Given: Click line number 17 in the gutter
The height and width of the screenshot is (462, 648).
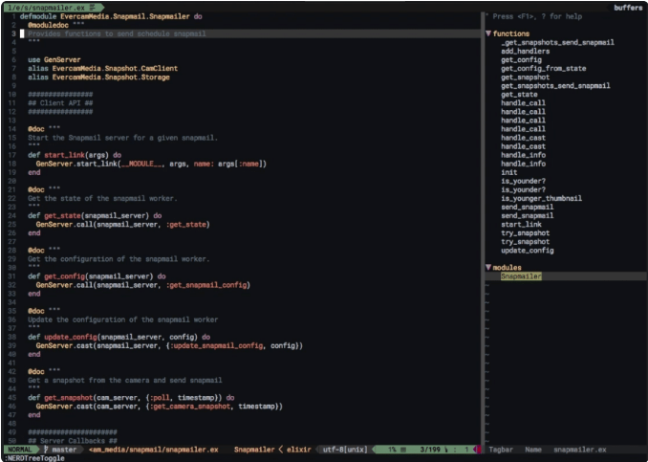Looking at the screenshot, I should tap(11, 155).
